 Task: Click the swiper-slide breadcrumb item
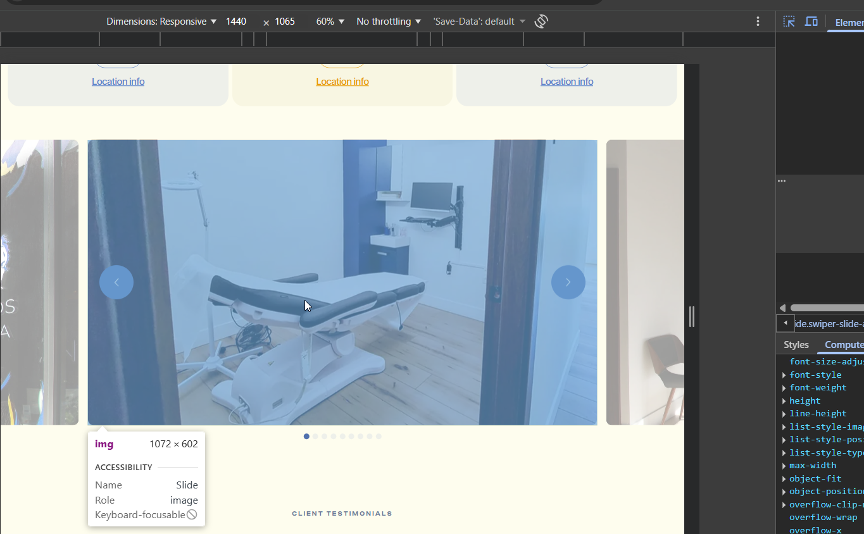pos(829,324)
